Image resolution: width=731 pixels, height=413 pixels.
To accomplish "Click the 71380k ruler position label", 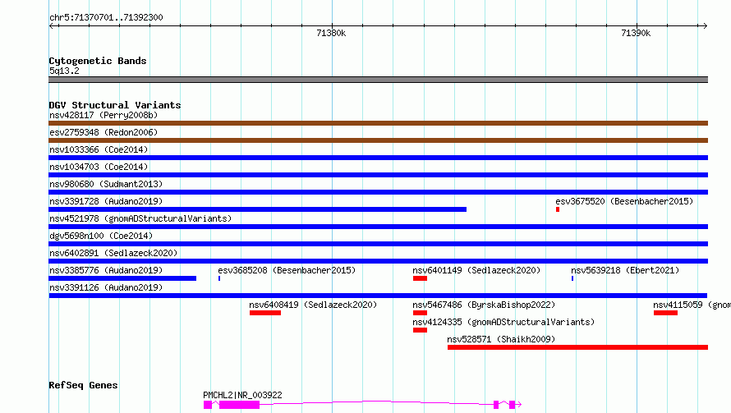I will pos(331,33).
